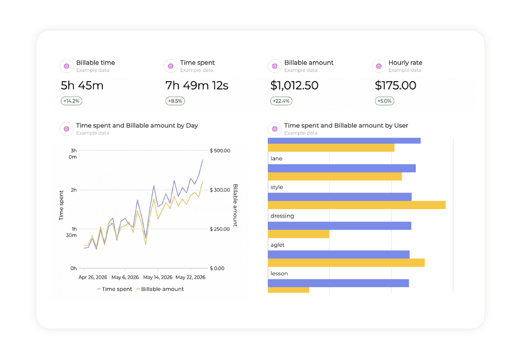Toggle the Time spent series in the line chart legend
Image resolution: width=521 pixels, height=359 pixels.
coord(114,289)
